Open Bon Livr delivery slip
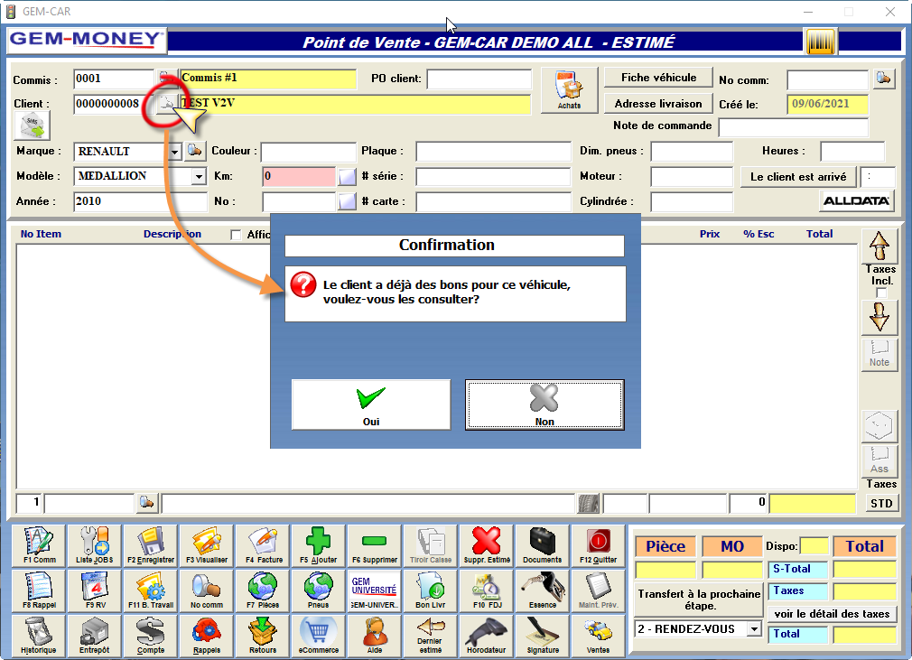This screenshot has height=660, width=912. [x=431, y=590]
